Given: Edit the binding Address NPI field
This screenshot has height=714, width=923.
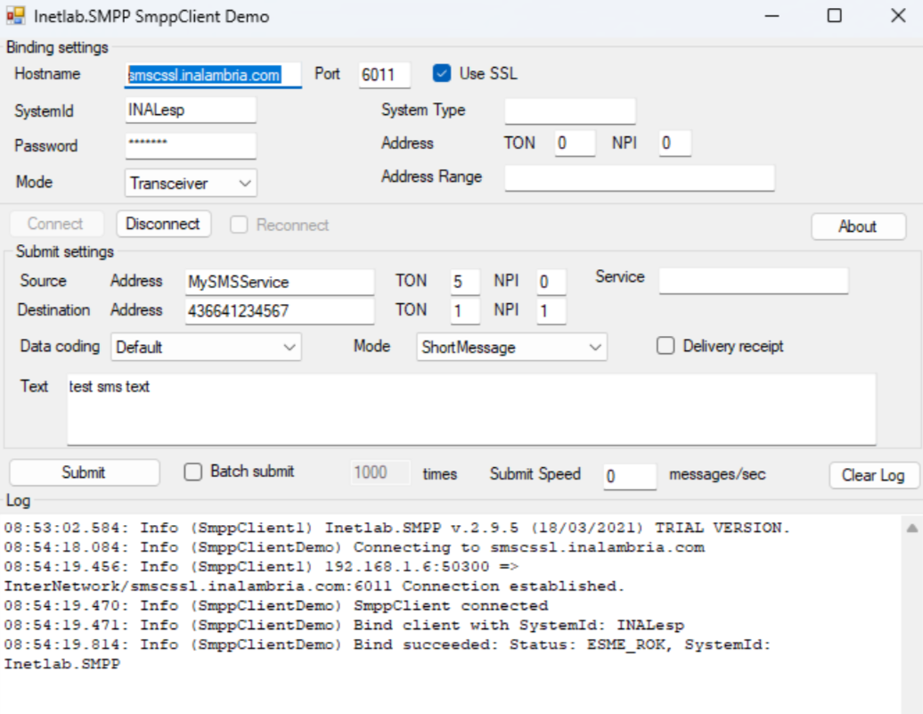Looking at the screenshot, I should (674, 144).
